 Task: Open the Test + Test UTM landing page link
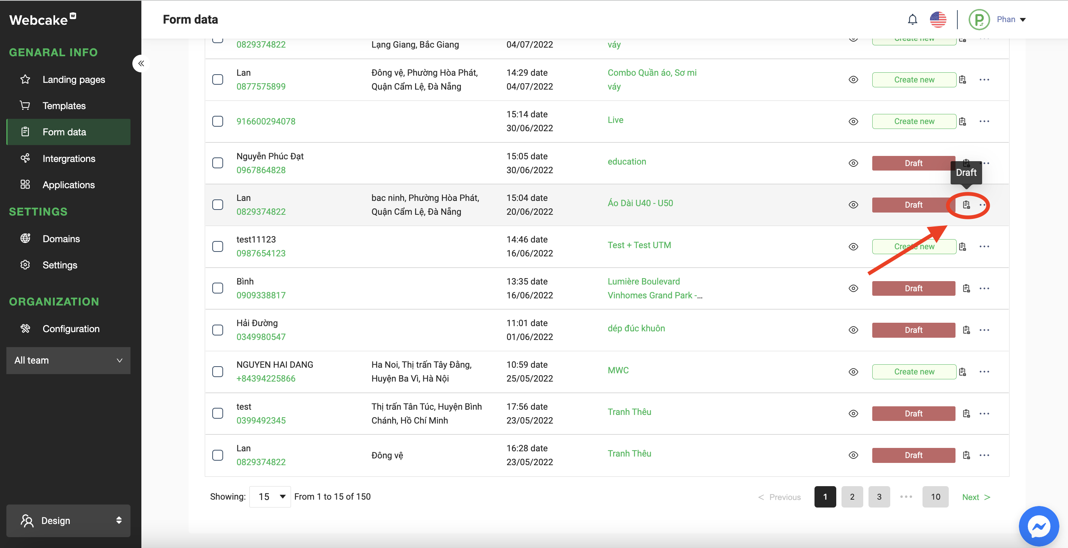coord(639,245)
